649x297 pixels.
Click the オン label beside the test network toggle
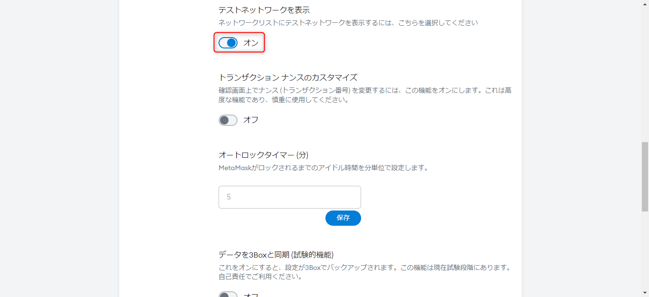pyautogui.click(x=251, y=43)
